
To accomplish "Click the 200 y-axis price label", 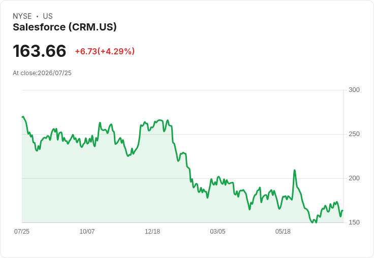I will coord(354,178).
